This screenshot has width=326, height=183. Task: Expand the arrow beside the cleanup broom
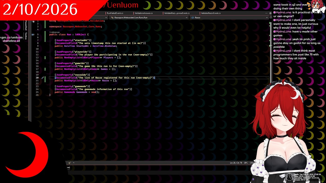[74, 163]
